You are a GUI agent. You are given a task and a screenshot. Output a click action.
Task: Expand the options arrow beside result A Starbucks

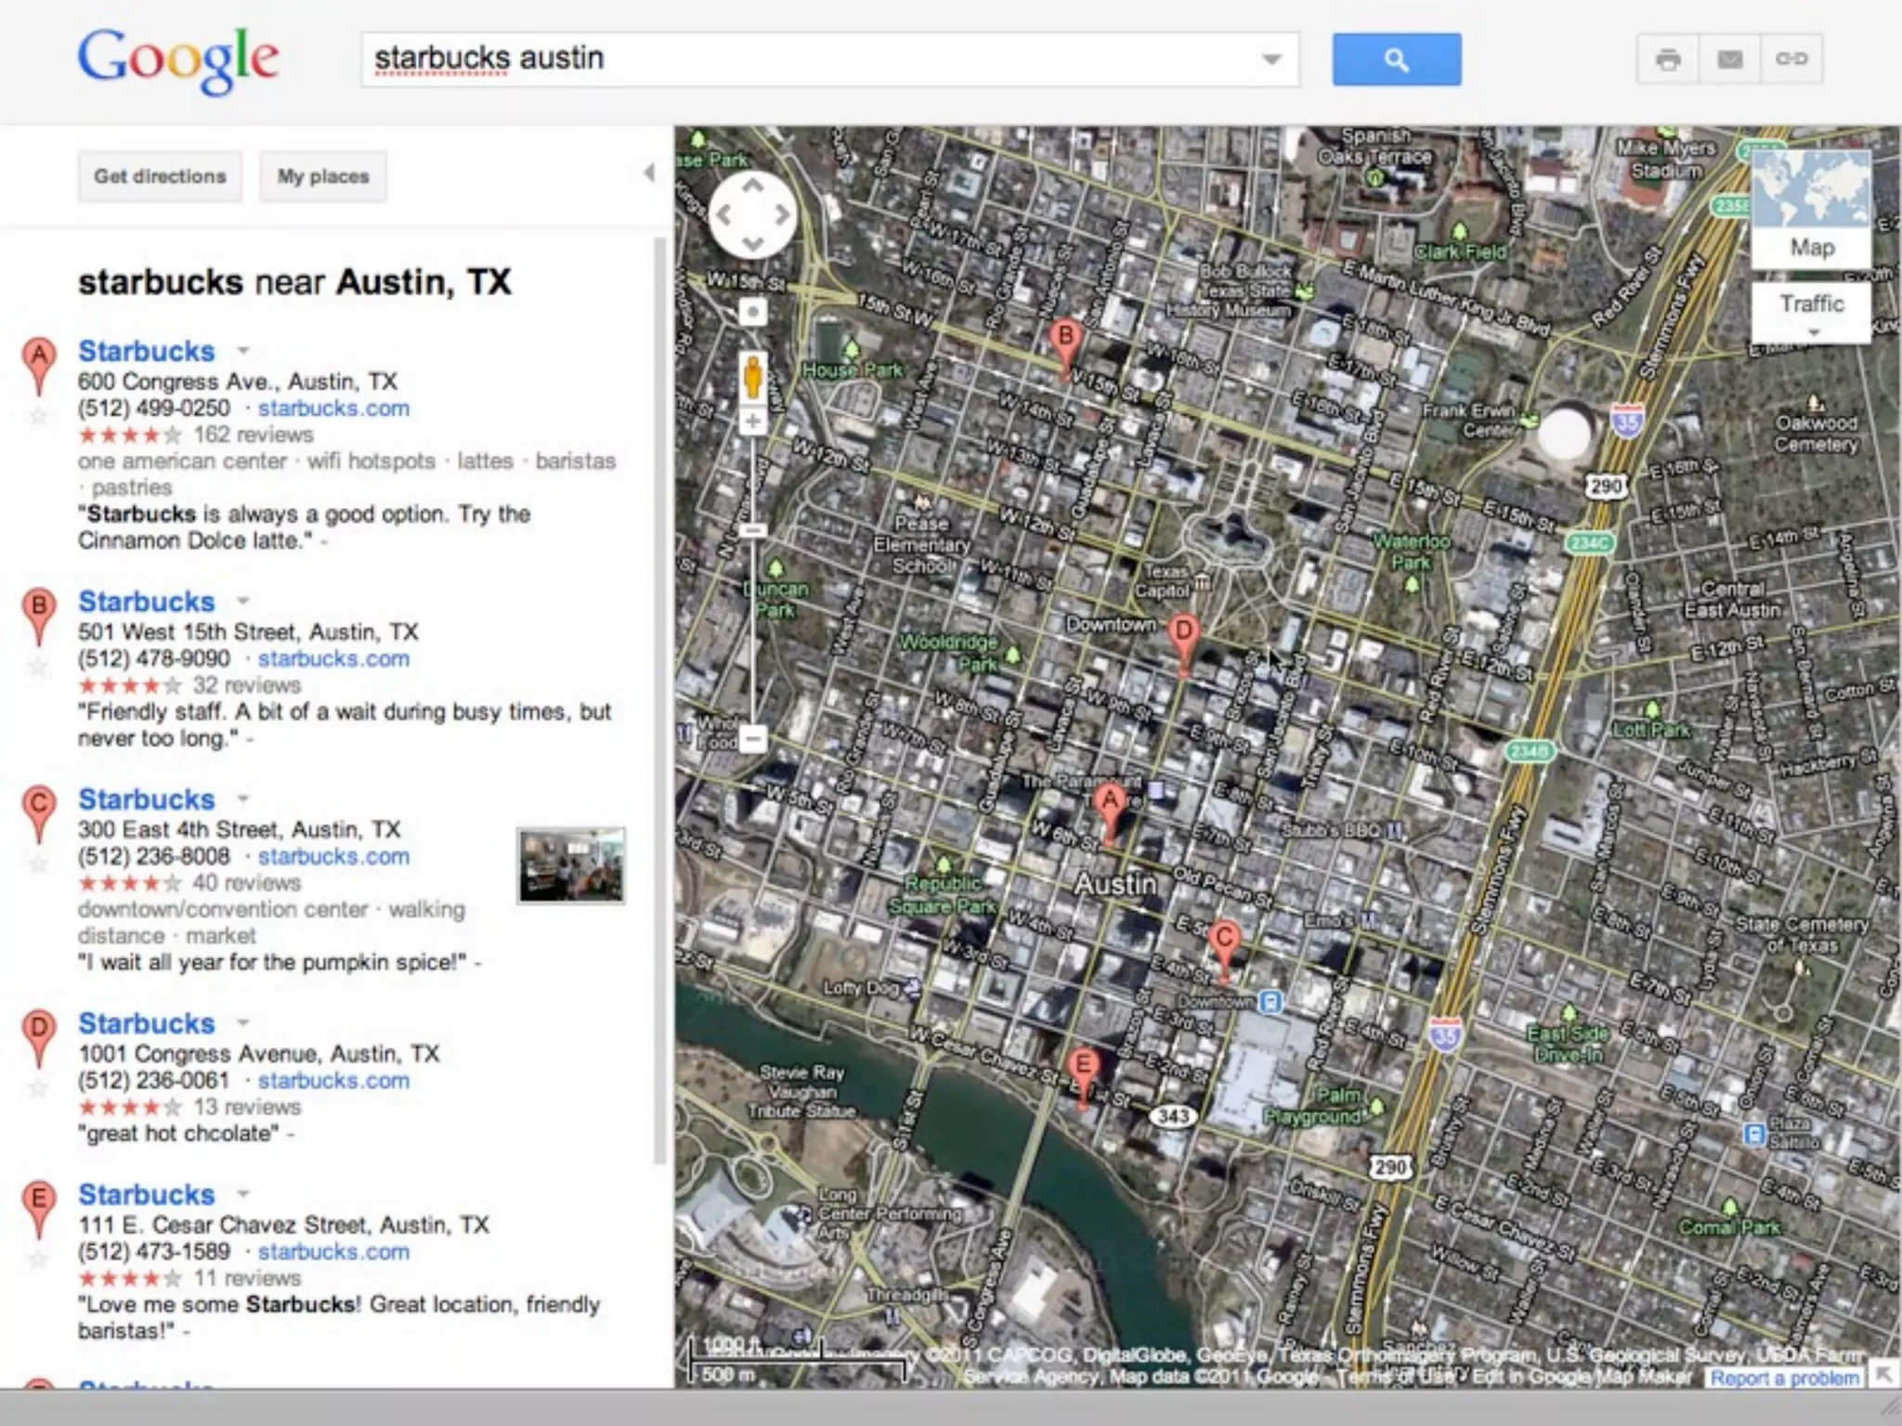[x=243, y=351]
